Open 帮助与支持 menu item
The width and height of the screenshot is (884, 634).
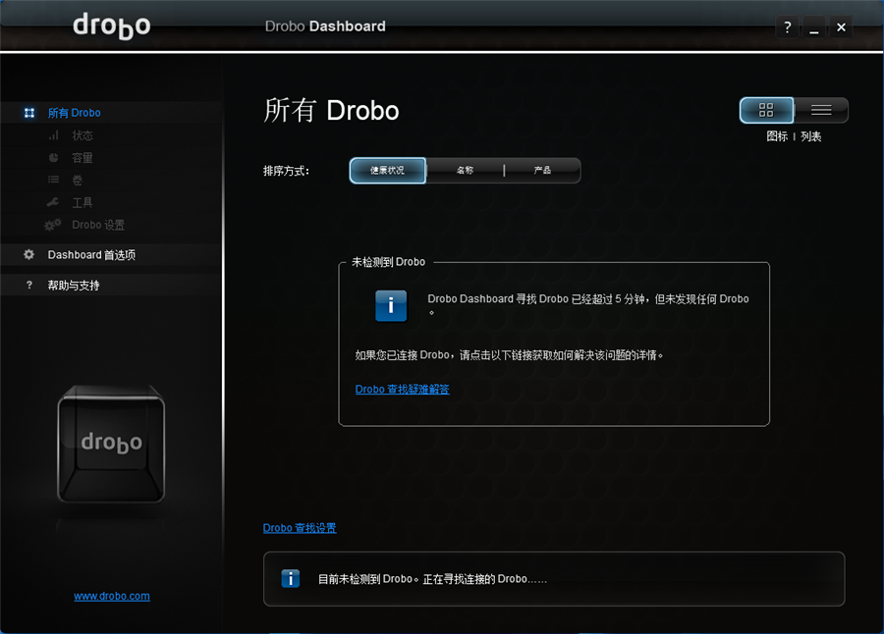(74, 286)
